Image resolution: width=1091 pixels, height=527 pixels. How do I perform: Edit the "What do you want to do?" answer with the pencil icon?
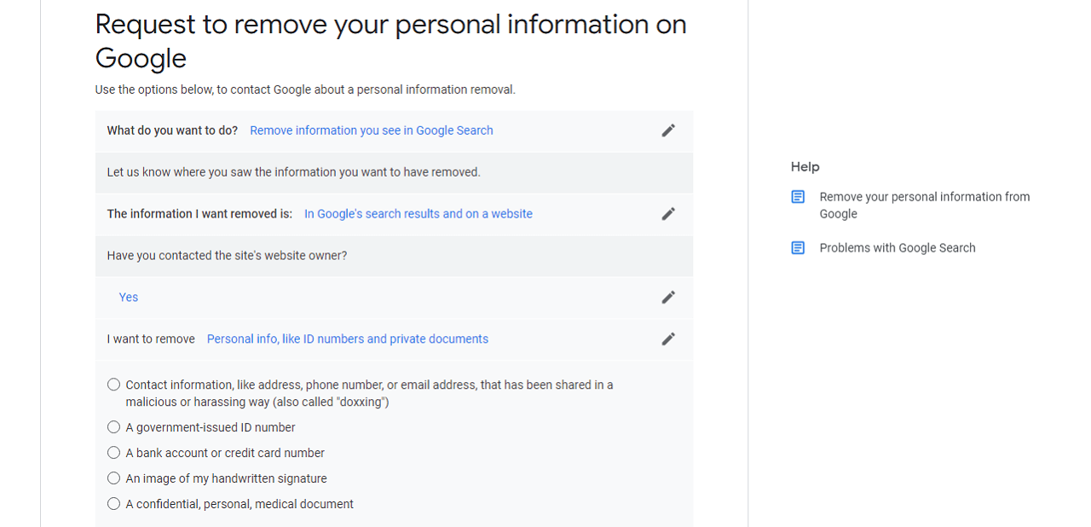[x=668, y=130]
